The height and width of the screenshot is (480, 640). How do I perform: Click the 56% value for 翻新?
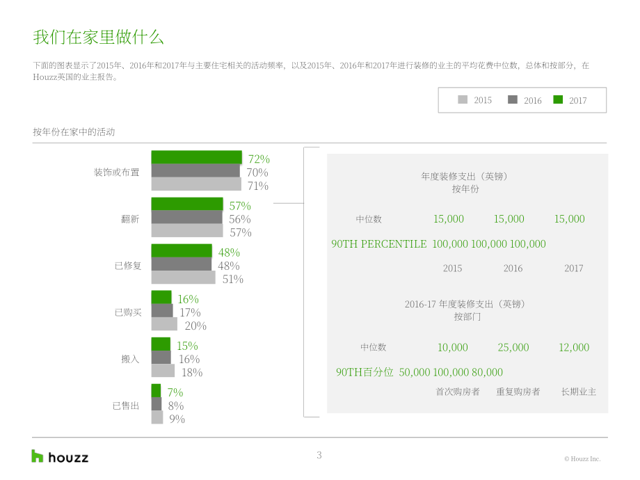pyautogui.click(x=239, y=219)
